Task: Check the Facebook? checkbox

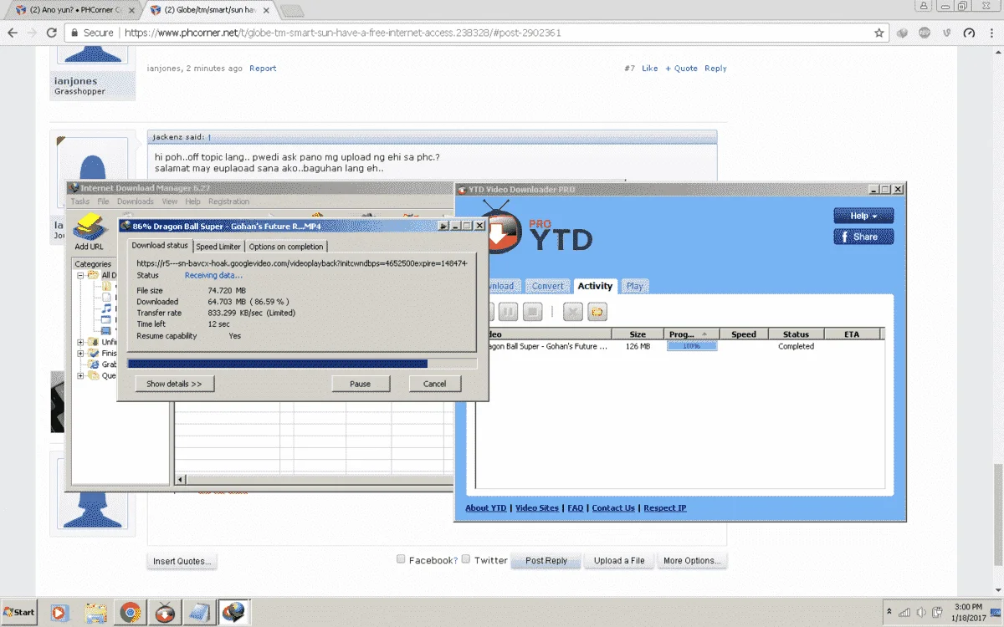Action: [401, 559]
